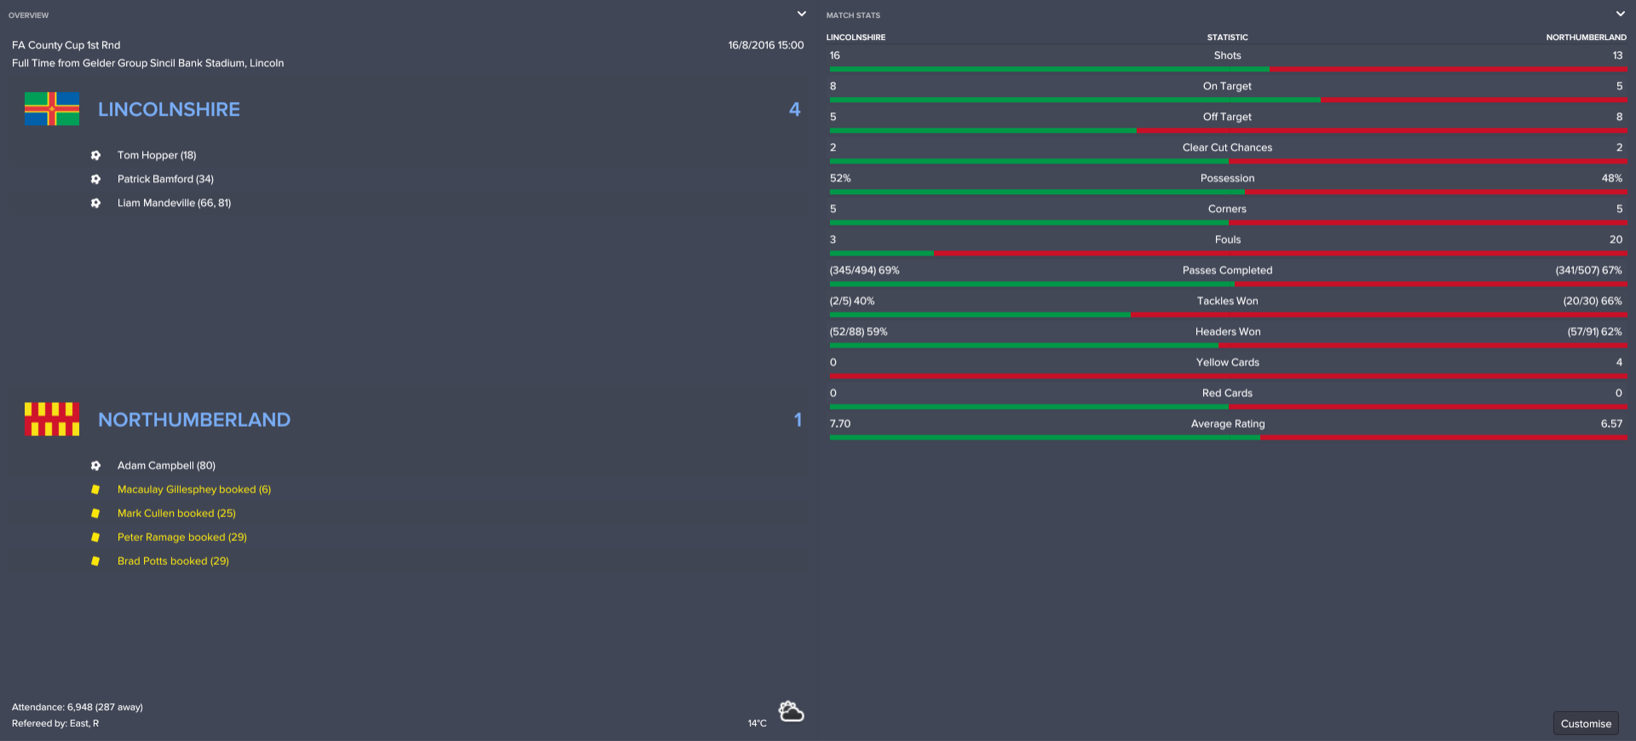
Task: Click the cloudy weather icon
Action: tap(791, 711)
